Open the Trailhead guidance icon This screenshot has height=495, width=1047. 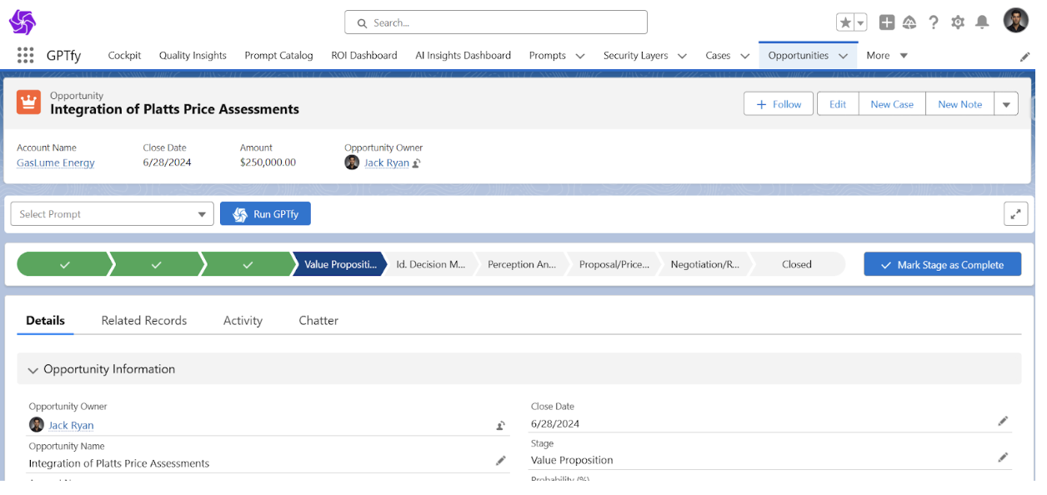pyautogui.click(x=909, y=22)
